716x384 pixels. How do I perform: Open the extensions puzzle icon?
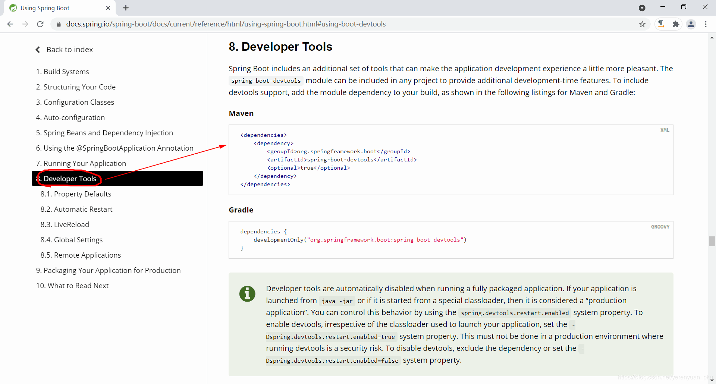click(x=676, y=24)
